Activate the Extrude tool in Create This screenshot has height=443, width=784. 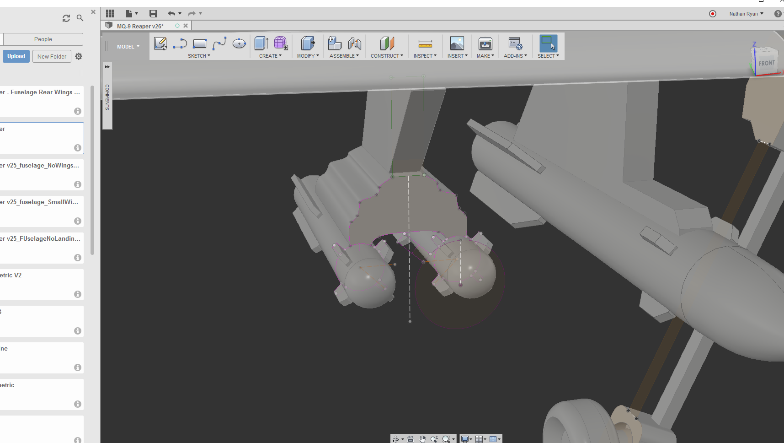pyautogui.click(x=261, y=43)
